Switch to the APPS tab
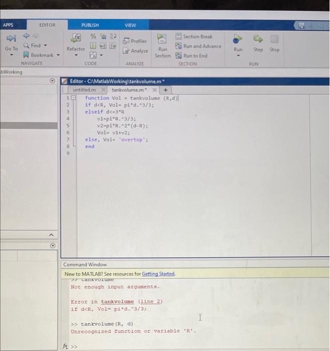 point(8,25)
